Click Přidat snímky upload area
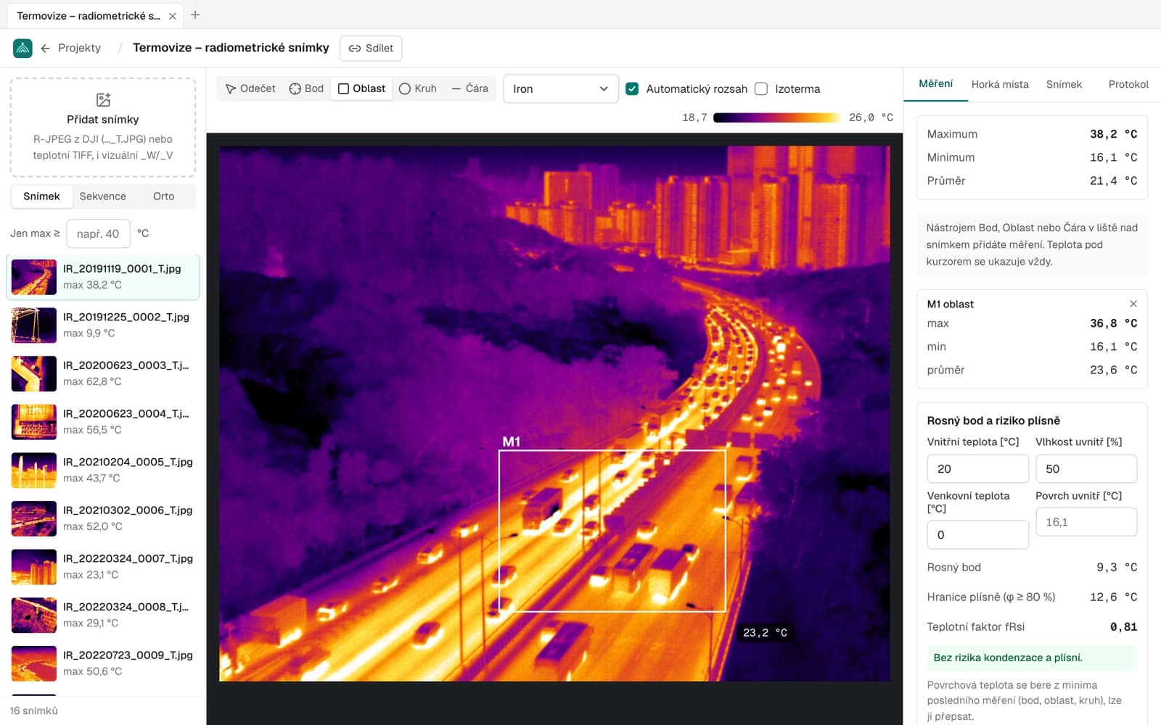 (x=103, y=128)
